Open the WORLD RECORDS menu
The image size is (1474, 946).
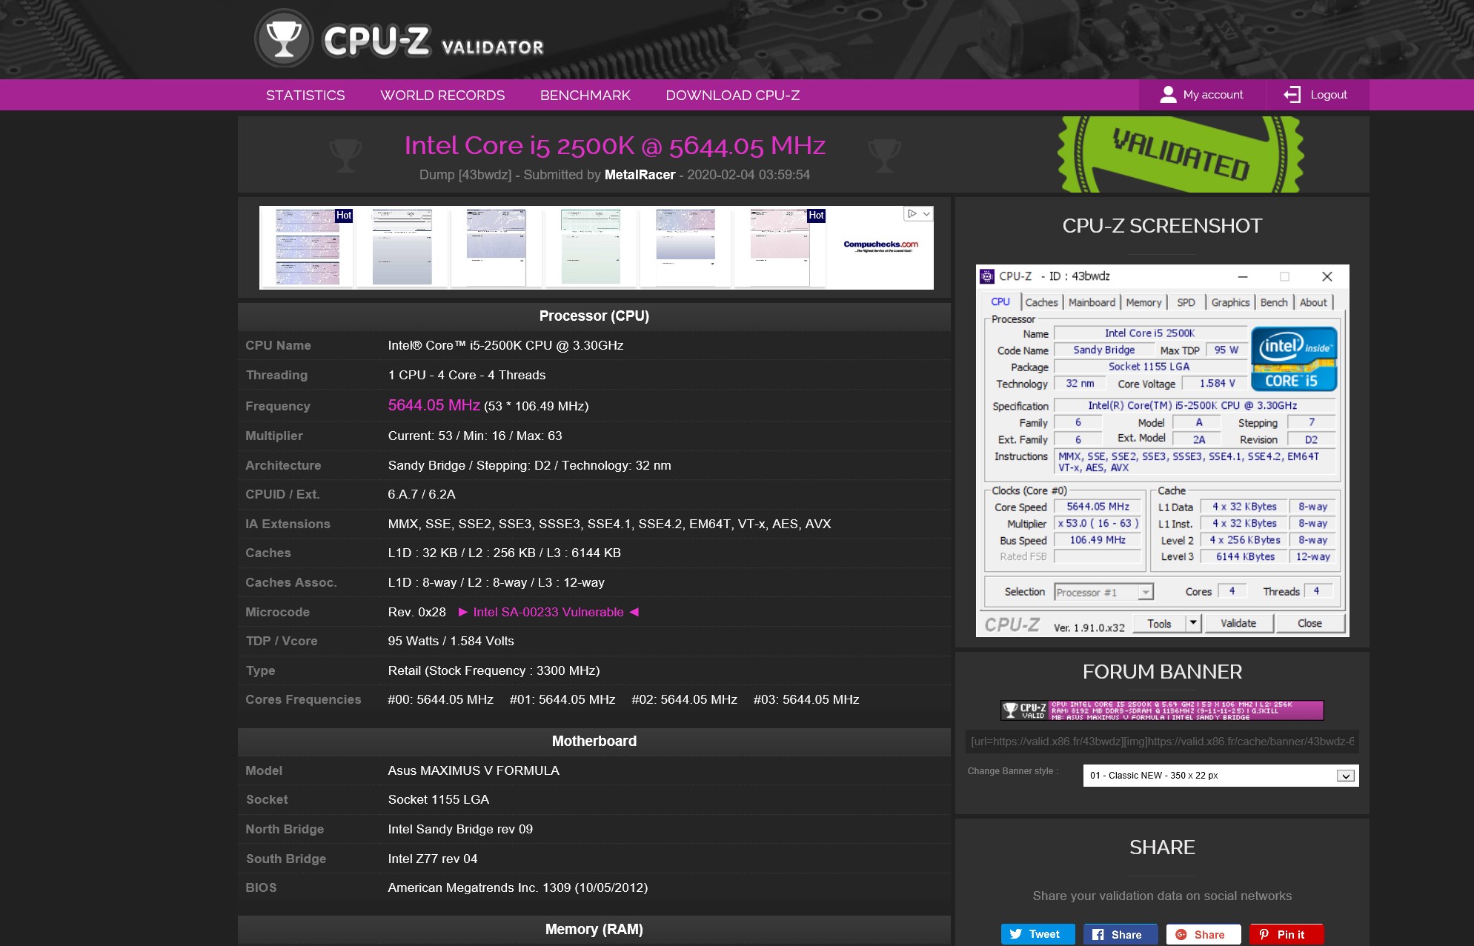tap(442, 95)
